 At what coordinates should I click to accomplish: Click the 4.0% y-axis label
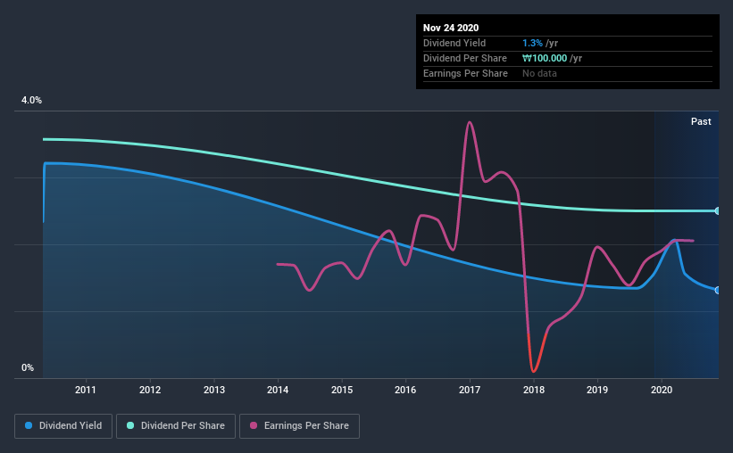(31, 101)
